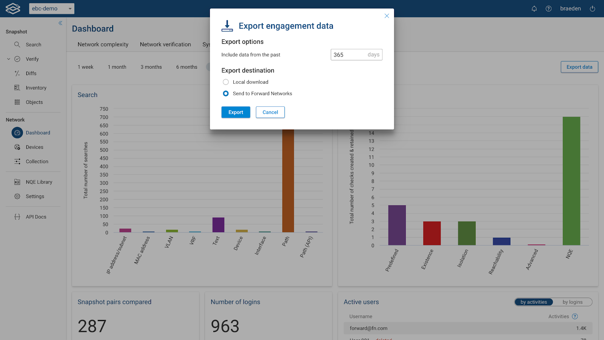This screenshot has width=604, height=340.
Task: Open the Search snapshot tool
Action: [34, 45]
